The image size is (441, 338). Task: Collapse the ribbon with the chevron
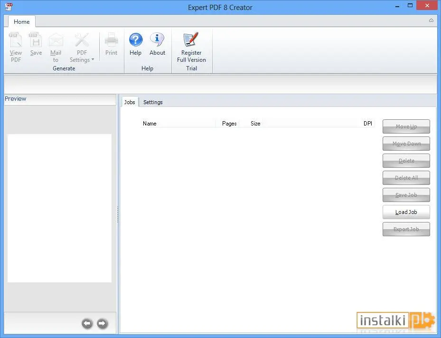tap(431, 20)
